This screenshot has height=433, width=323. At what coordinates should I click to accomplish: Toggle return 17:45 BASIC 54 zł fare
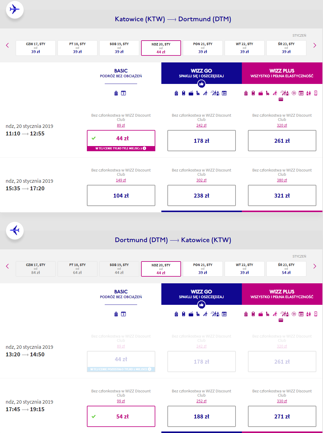click(x=121, y=416)
